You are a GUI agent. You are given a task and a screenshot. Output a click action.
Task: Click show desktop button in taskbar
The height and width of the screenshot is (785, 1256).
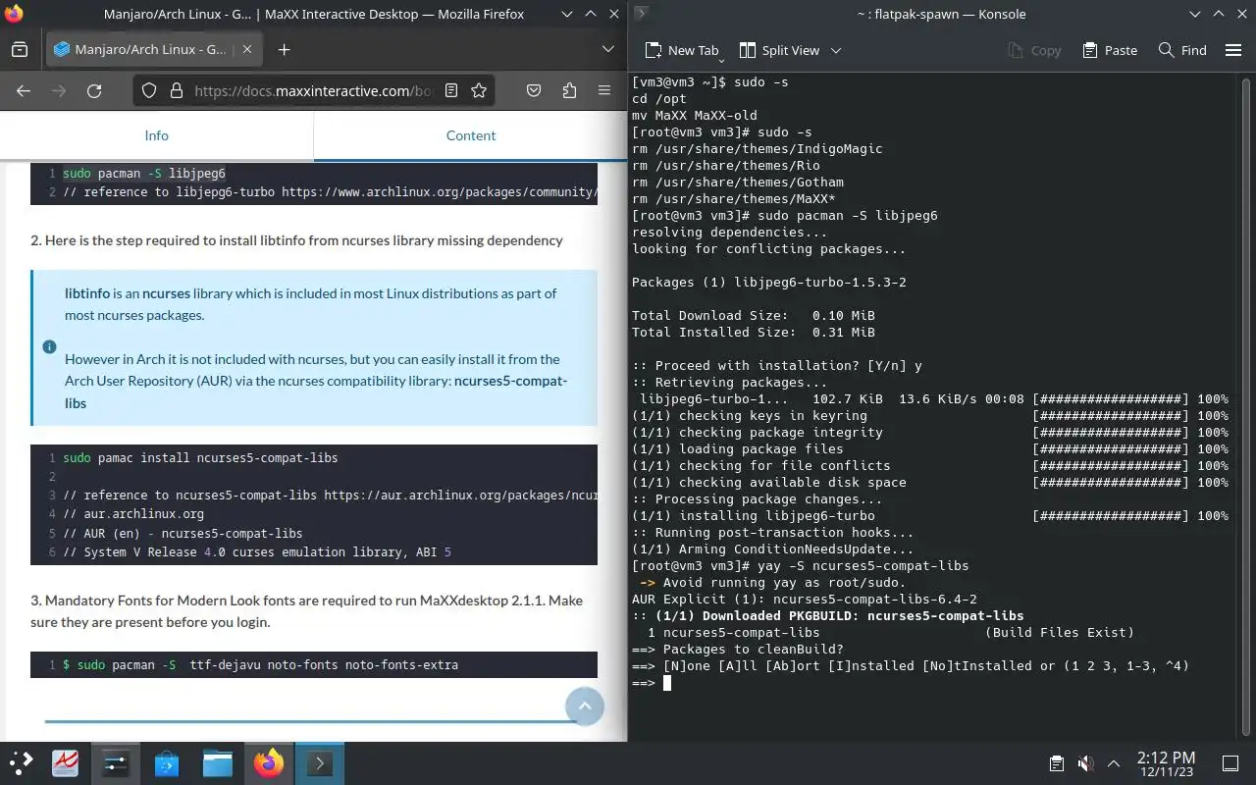click(x=1230, y=763)
